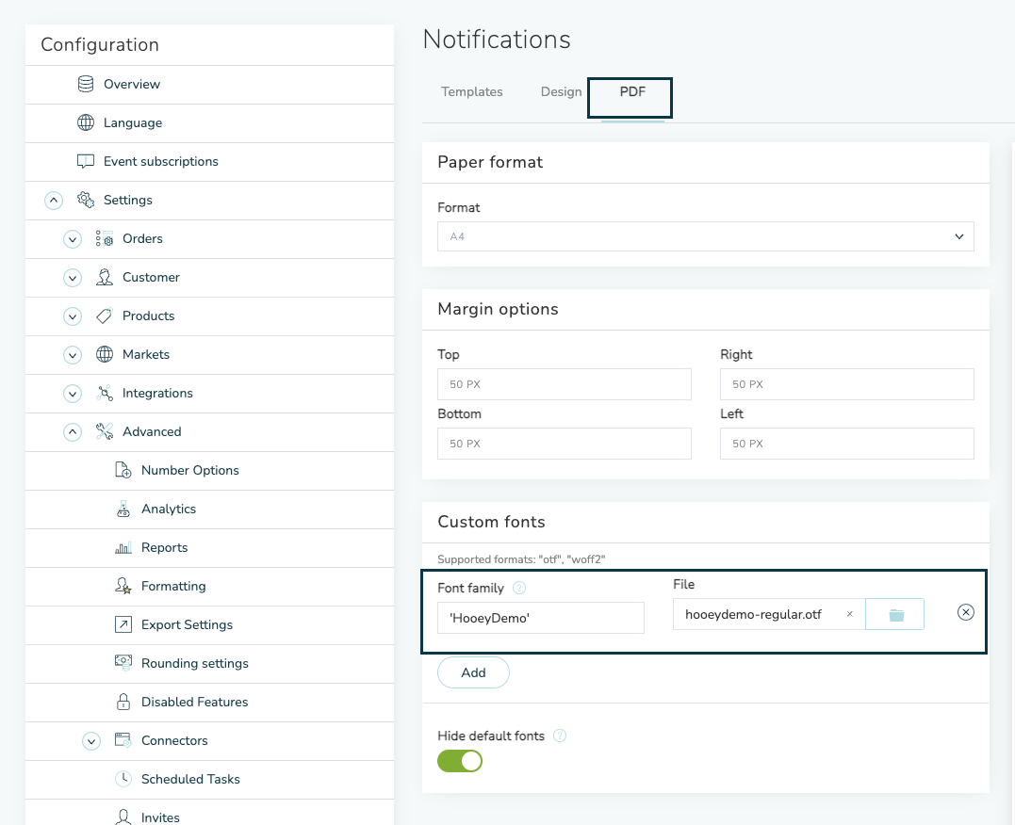The image size is (1015, 825).
Task: Go to Event subscriptions page
Action: tap(160, 161)
